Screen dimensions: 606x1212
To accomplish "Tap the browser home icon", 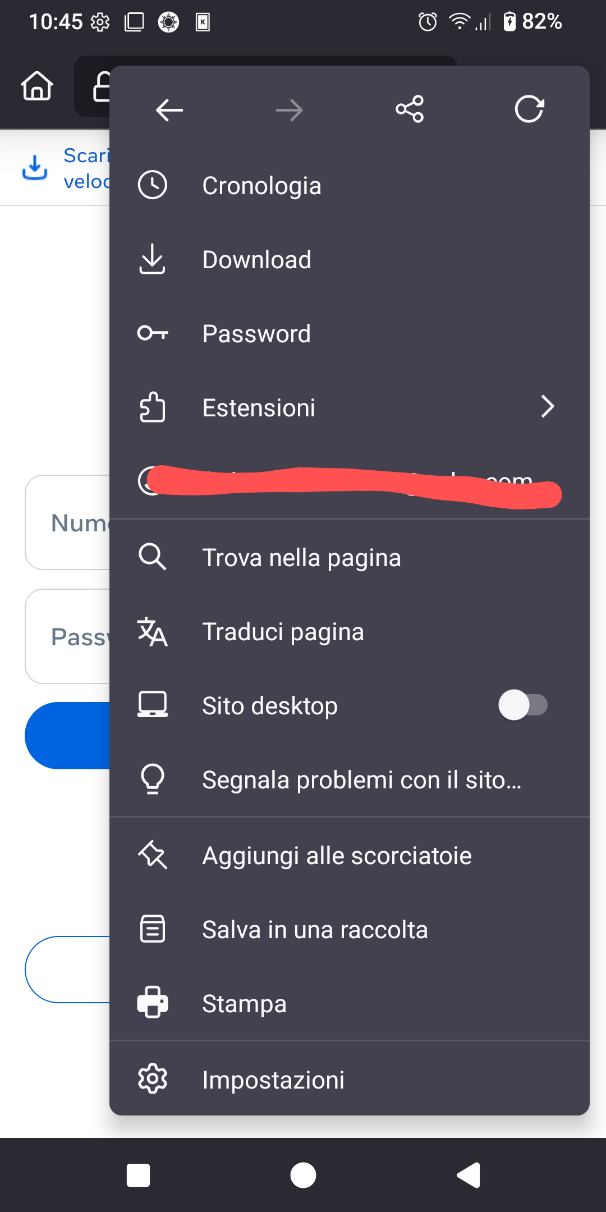I will (x=37, y=86).
